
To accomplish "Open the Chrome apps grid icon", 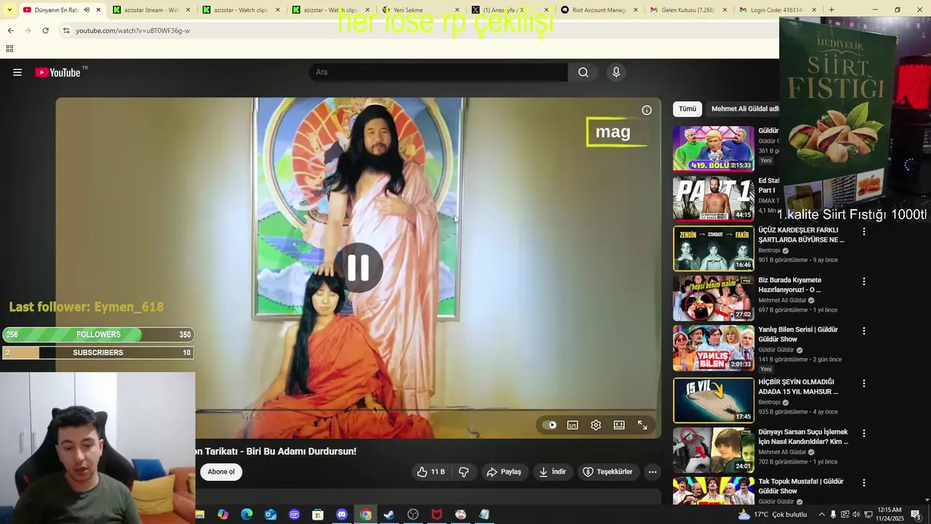I will (x=9, y=49).
